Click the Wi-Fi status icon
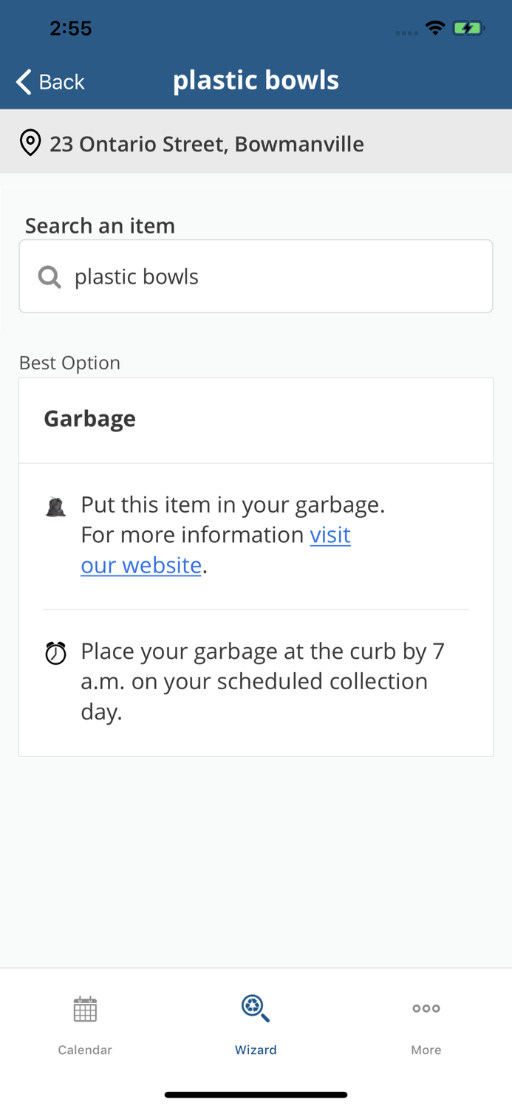 435,27
